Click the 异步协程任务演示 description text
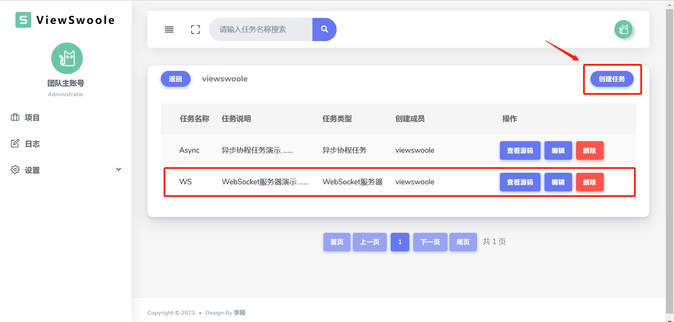 [257, 150]
